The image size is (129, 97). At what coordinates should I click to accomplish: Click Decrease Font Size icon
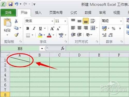click(x=58, y=28)
